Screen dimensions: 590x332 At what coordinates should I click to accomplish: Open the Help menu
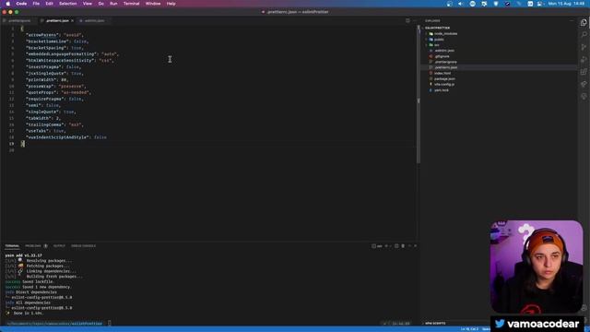[171, 4]
